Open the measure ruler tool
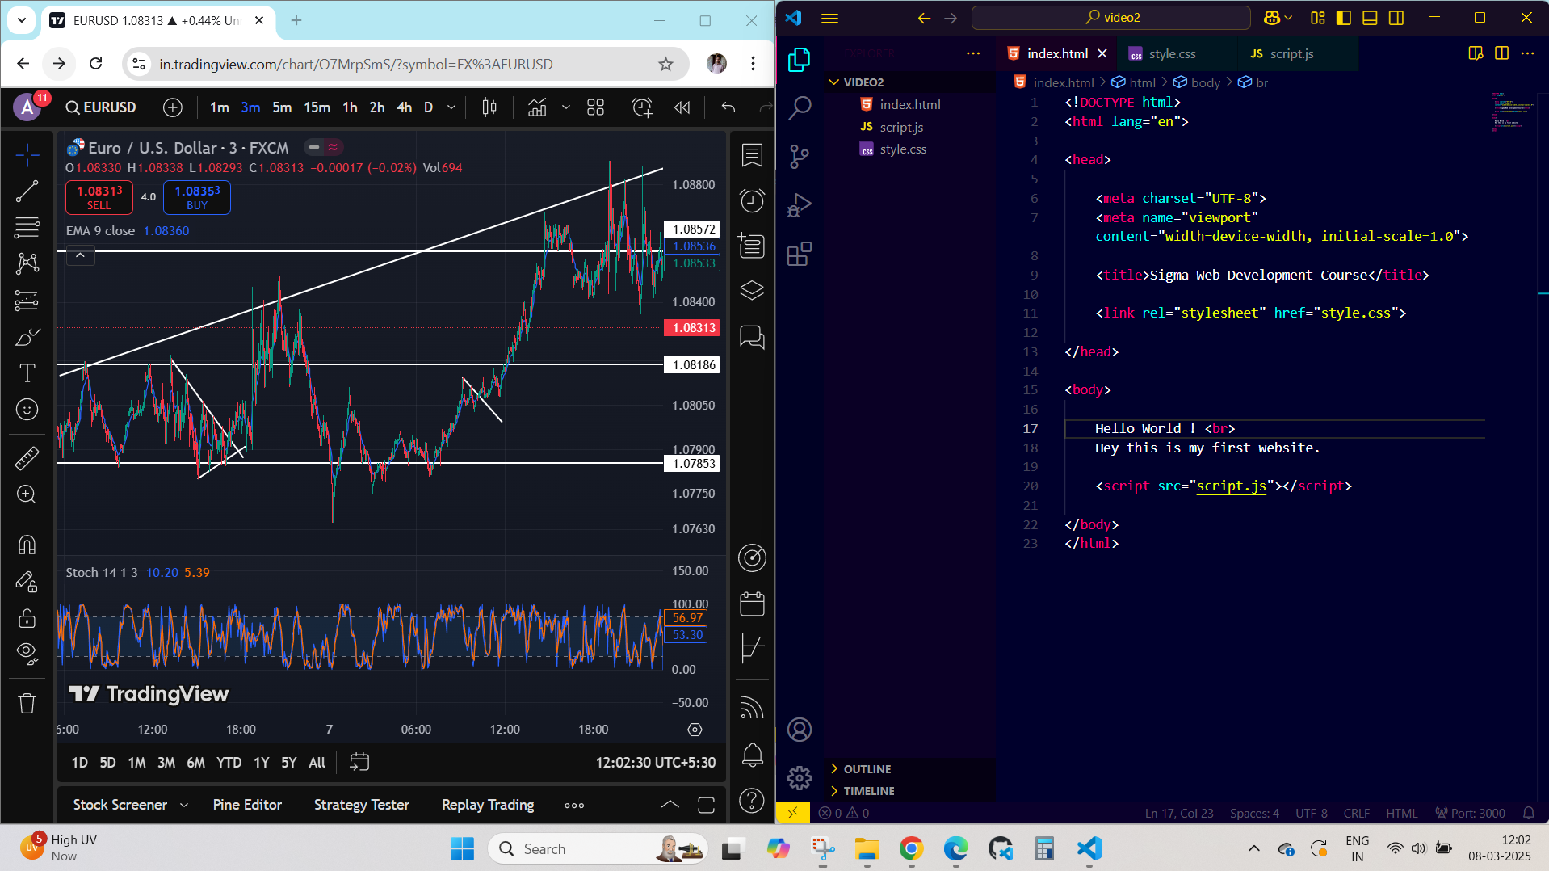The height and width of the screenshot is (871, 1549). [x=27, y=458]
